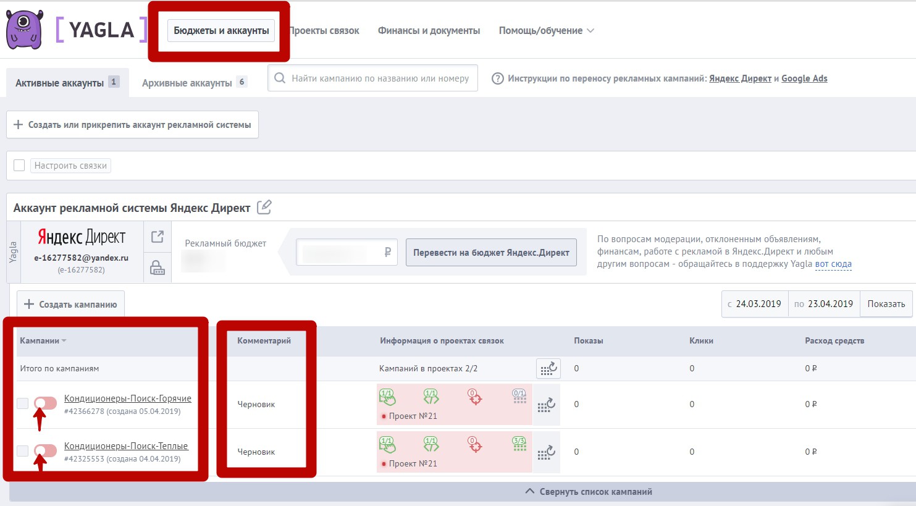Edit account name with pencil icon
The height and width of the screenshot is (506, 916).
(264, 207)
